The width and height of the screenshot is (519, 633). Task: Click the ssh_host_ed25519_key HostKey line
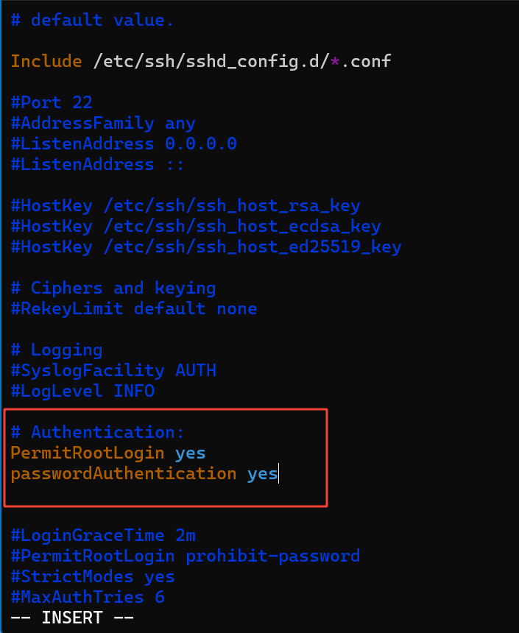(205, 247)
